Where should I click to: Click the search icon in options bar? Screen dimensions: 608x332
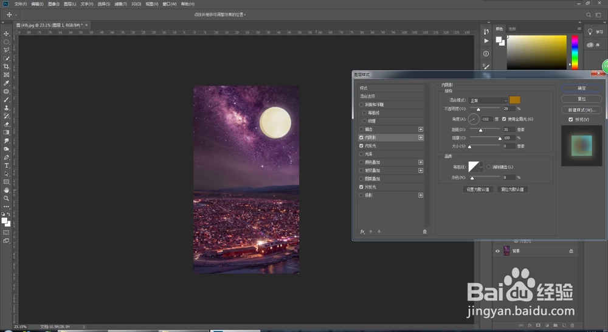pos(589,15)
